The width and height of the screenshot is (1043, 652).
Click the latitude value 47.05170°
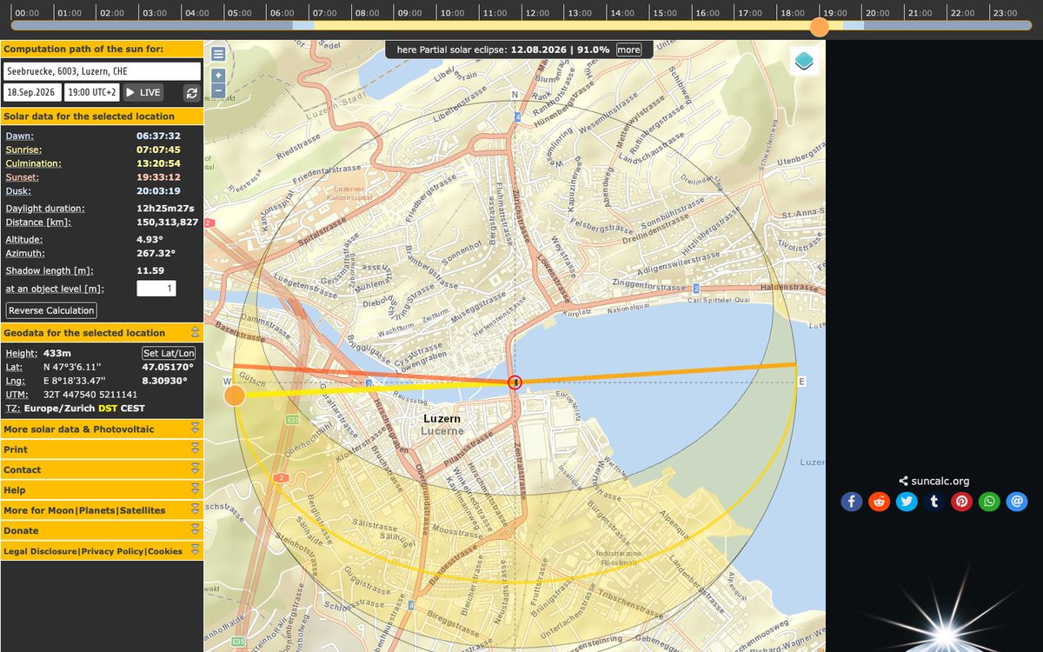tap(167, 367)
